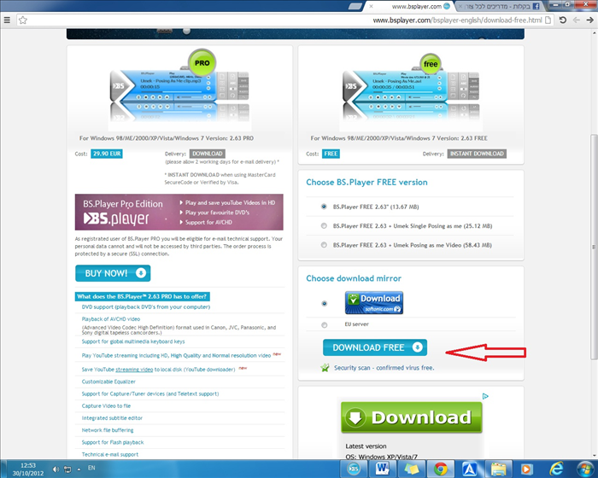Click the network tray icon
Viewport: 598px width, 478px height.
coord(67,469)
